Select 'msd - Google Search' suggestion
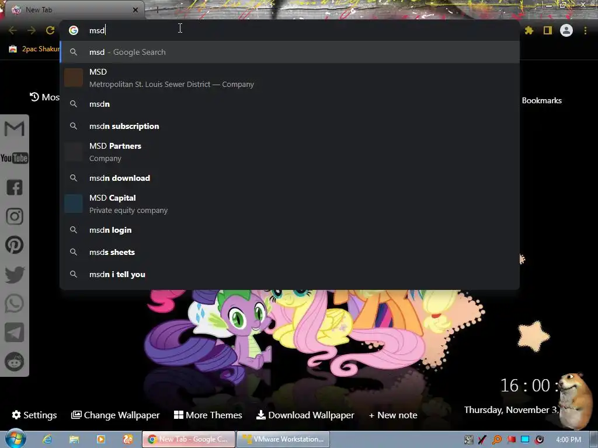Screen dimensions: 598x448 point(290,52)
